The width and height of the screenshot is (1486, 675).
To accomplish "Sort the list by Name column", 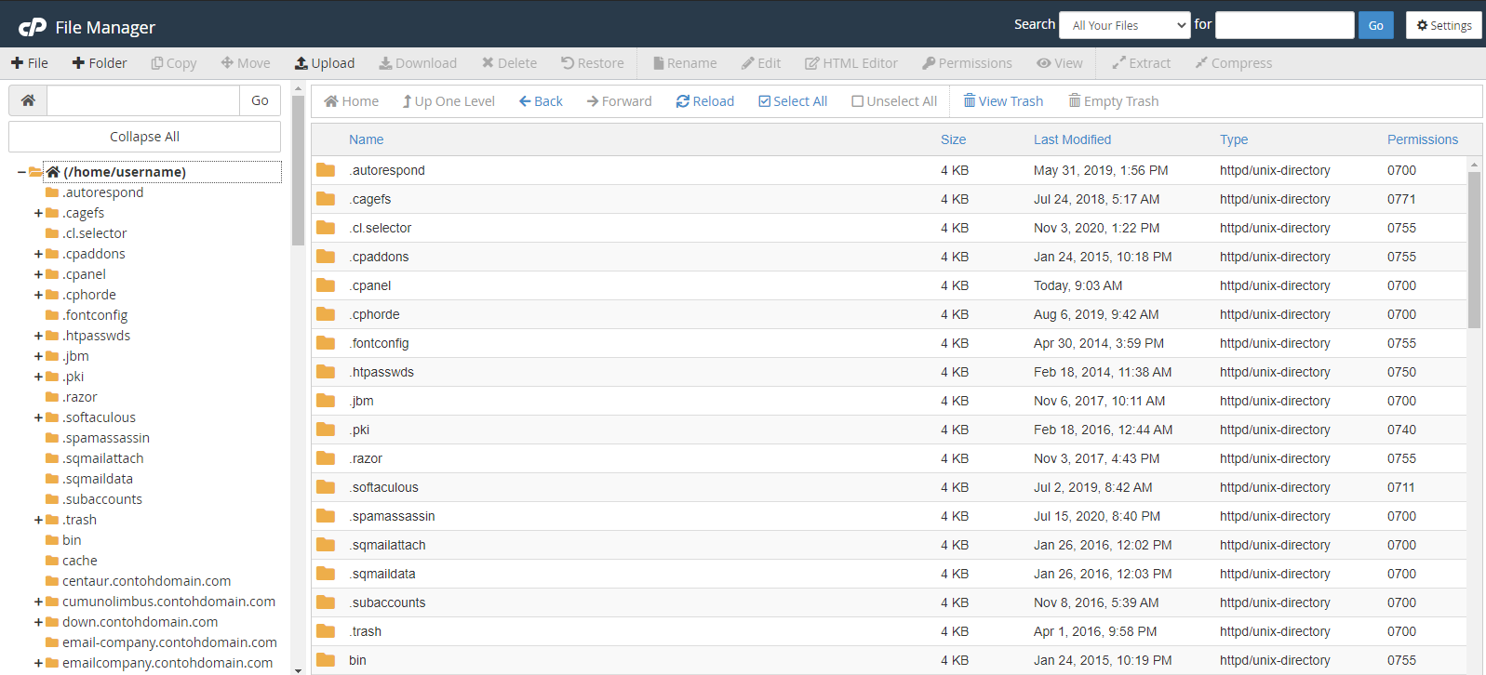I will 366,139.
